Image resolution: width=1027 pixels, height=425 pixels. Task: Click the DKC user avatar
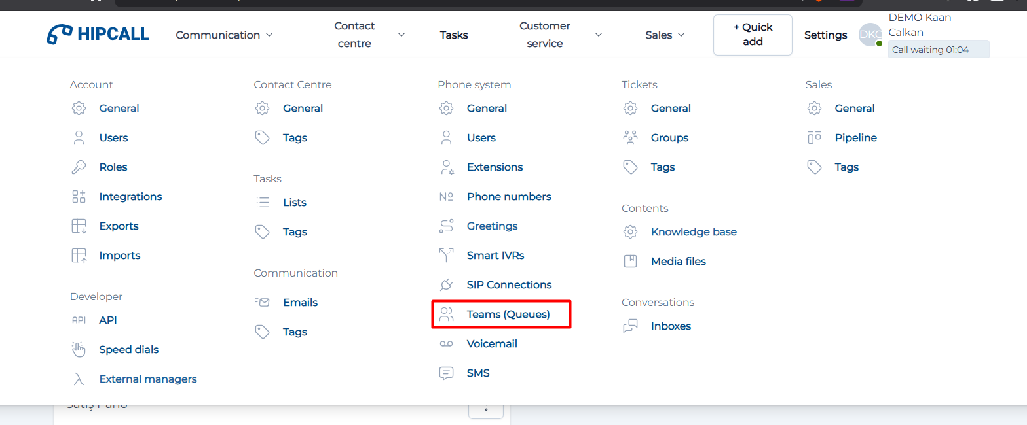tap(870, 35)
